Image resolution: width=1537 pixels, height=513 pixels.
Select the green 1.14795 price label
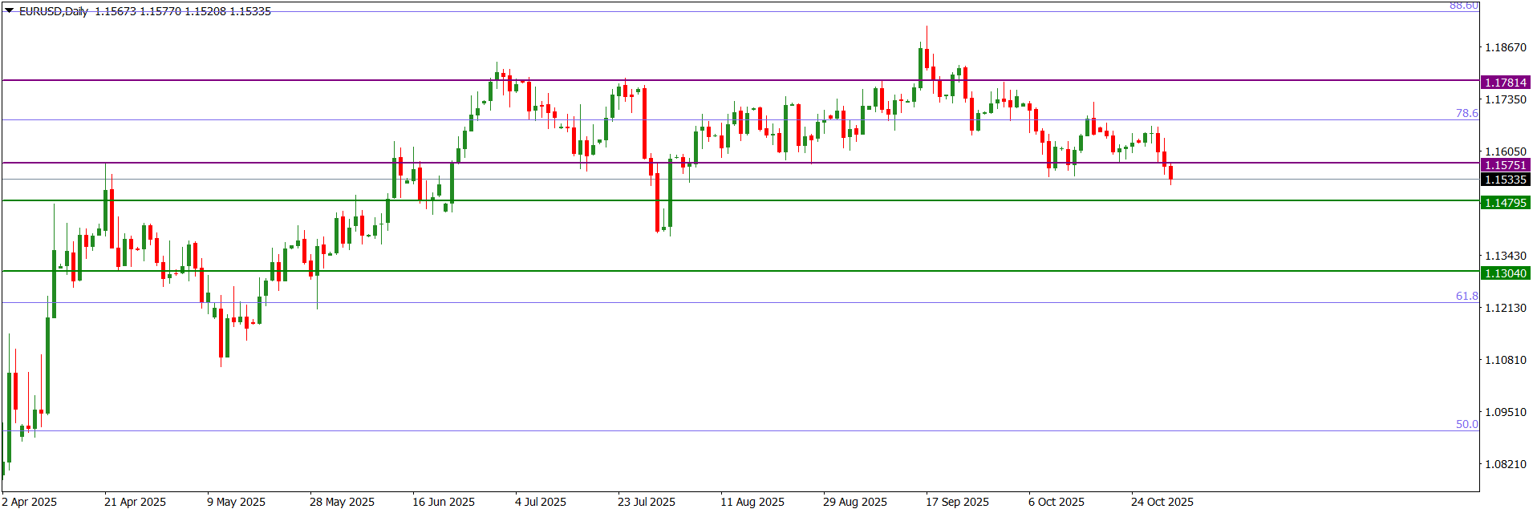(1505, 203)
